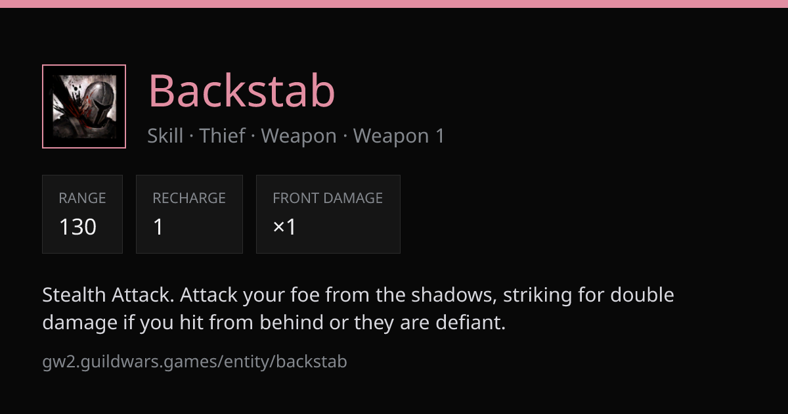Click the pink Backstab title heading

[x=242, y=90]
